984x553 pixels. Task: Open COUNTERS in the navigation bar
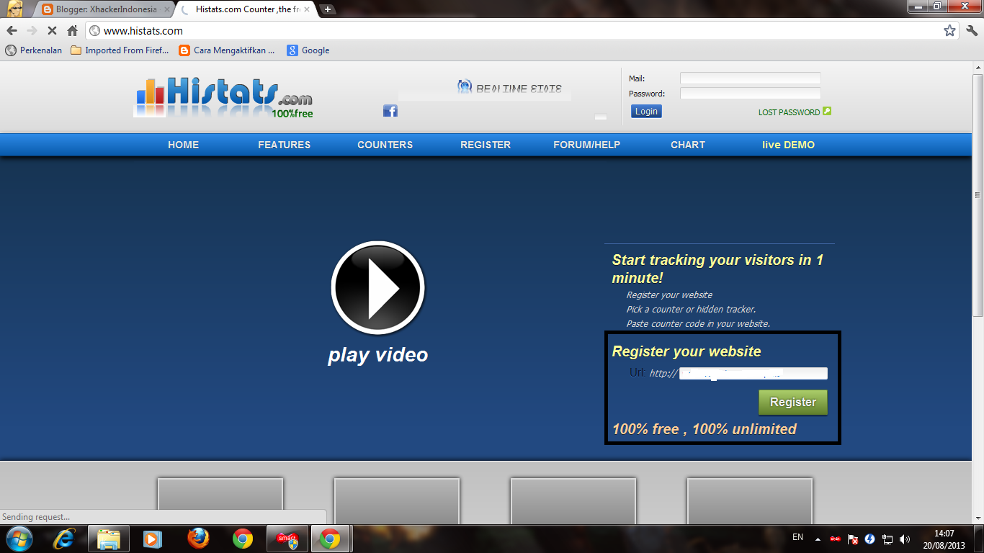(x=385, y=145)
